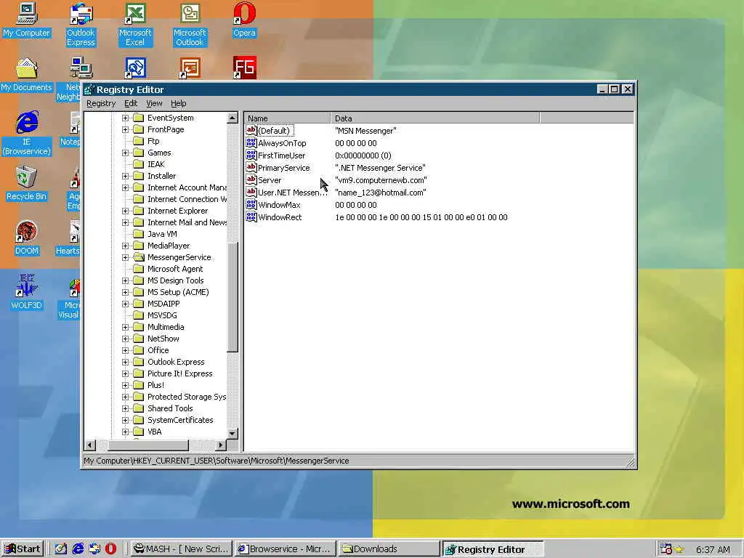Expand the Office registry key
Image resolution: width=744 pixels, height=558 pixels.
(x=125, y=350)
